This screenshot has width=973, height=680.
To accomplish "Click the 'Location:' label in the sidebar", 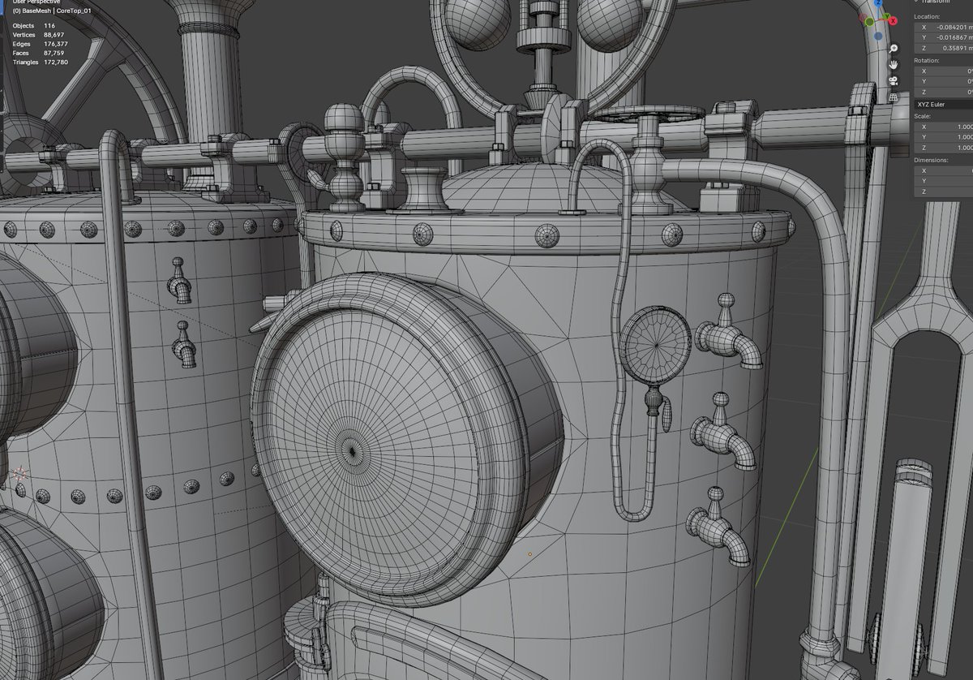I will (927, 16).
